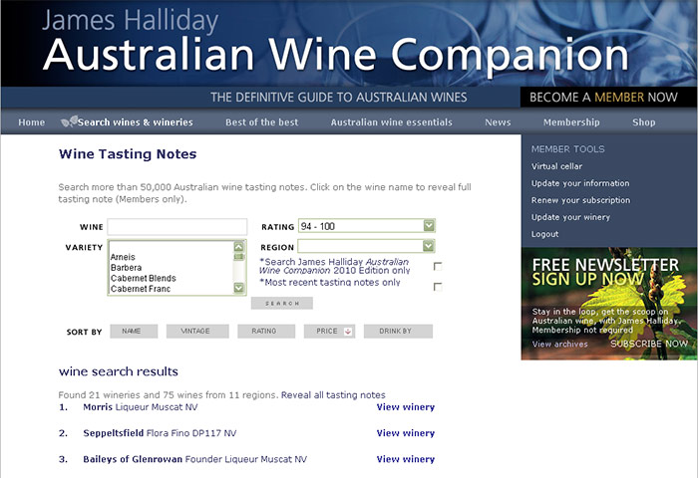Click the variety list scrollbar thumb
This screenshot has width=698, height=478.
(239, 257)
